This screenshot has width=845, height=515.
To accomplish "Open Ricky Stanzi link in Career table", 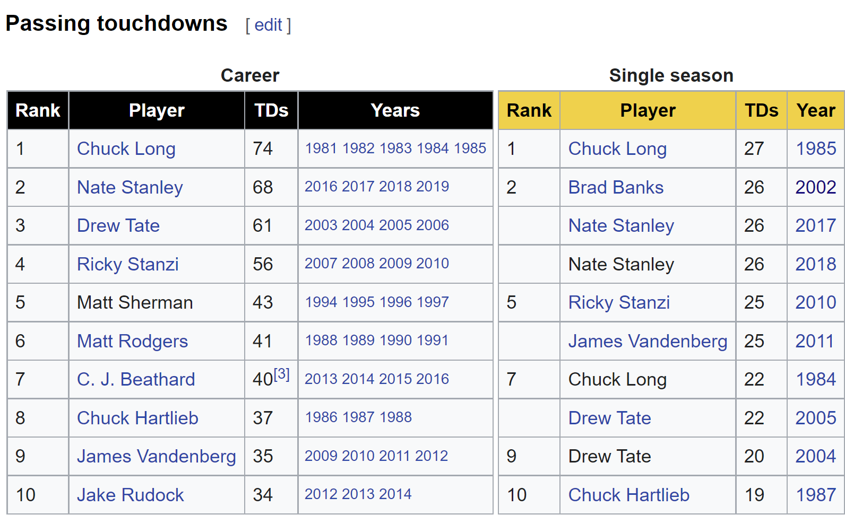I will click(128, 264).
